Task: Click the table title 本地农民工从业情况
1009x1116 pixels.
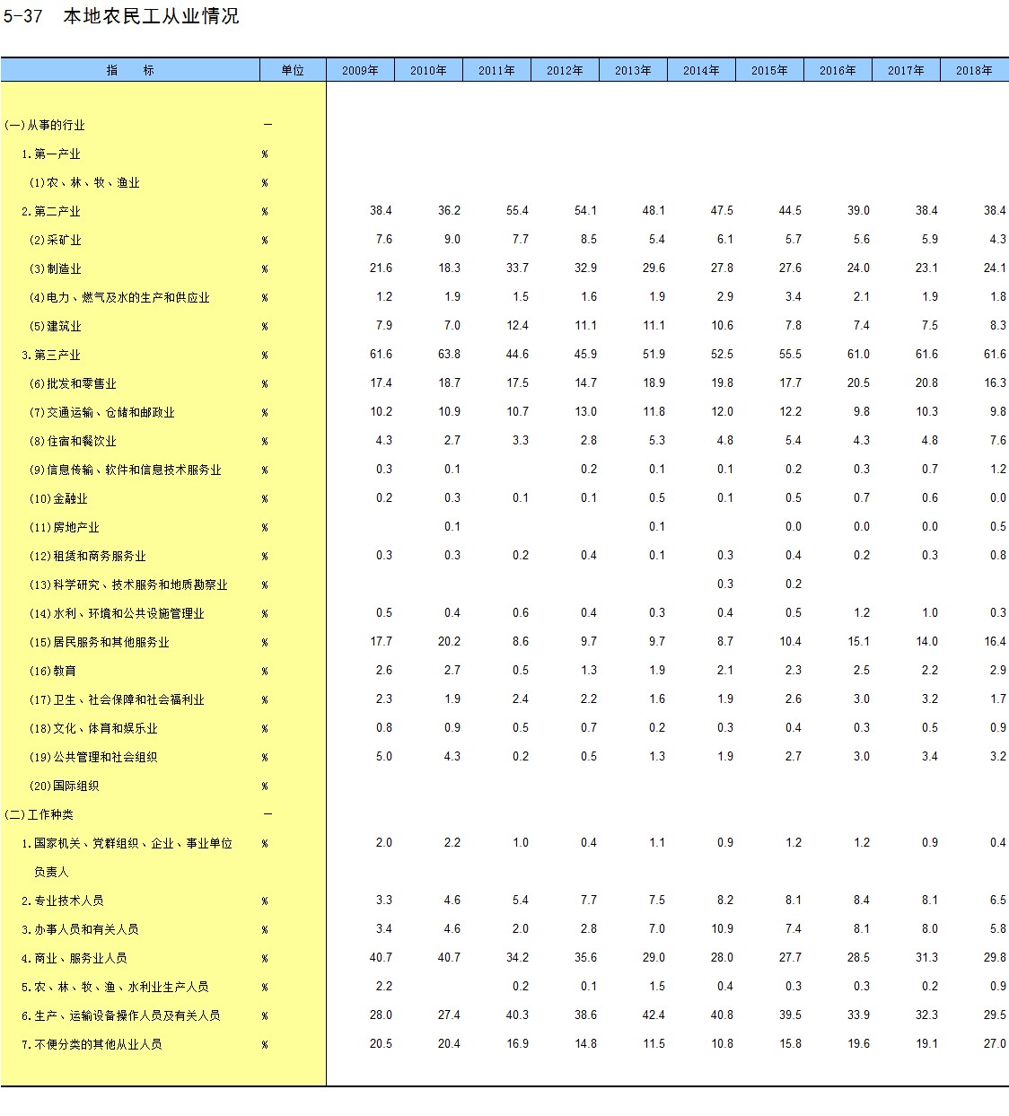Action: pos(151,17)
